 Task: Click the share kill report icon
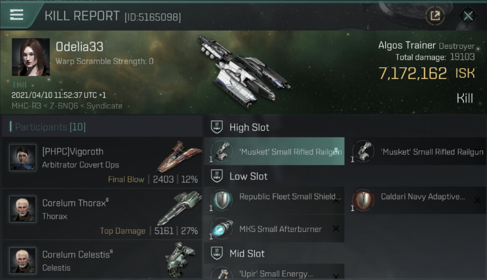click(435, 16)
